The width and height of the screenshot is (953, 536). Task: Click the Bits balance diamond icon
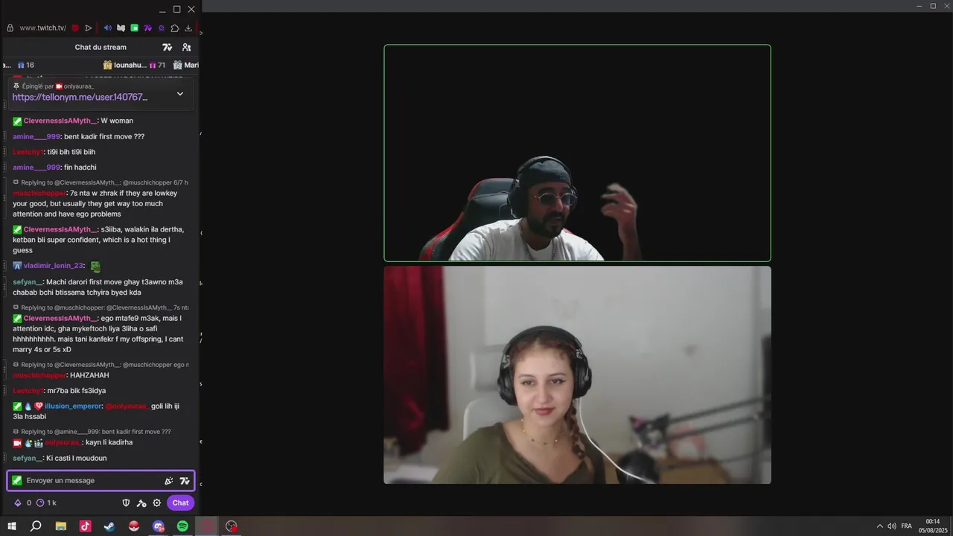[x=18, y=502]
